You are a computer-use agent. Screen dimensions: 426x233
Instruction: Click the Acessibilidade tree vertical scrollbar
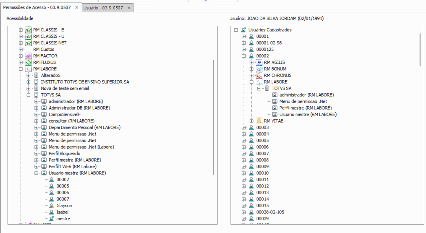click(x=213, y=117)
